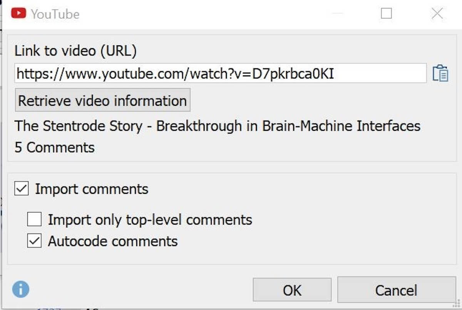Disable the Autocode comments checkbox

click(x=34, y=241)
